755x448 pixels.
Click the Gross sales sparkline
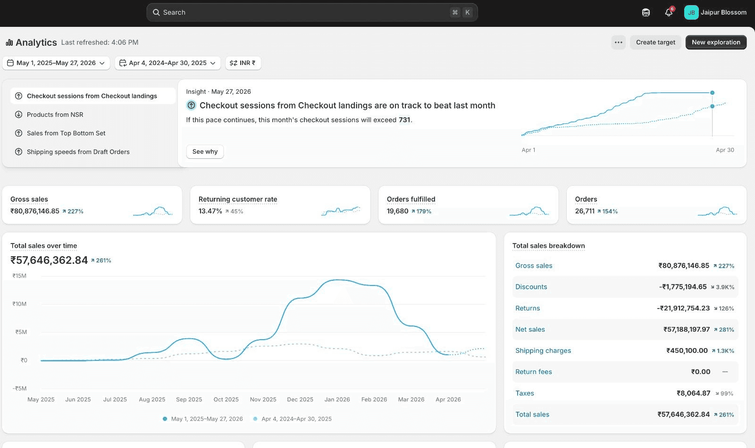153,211
